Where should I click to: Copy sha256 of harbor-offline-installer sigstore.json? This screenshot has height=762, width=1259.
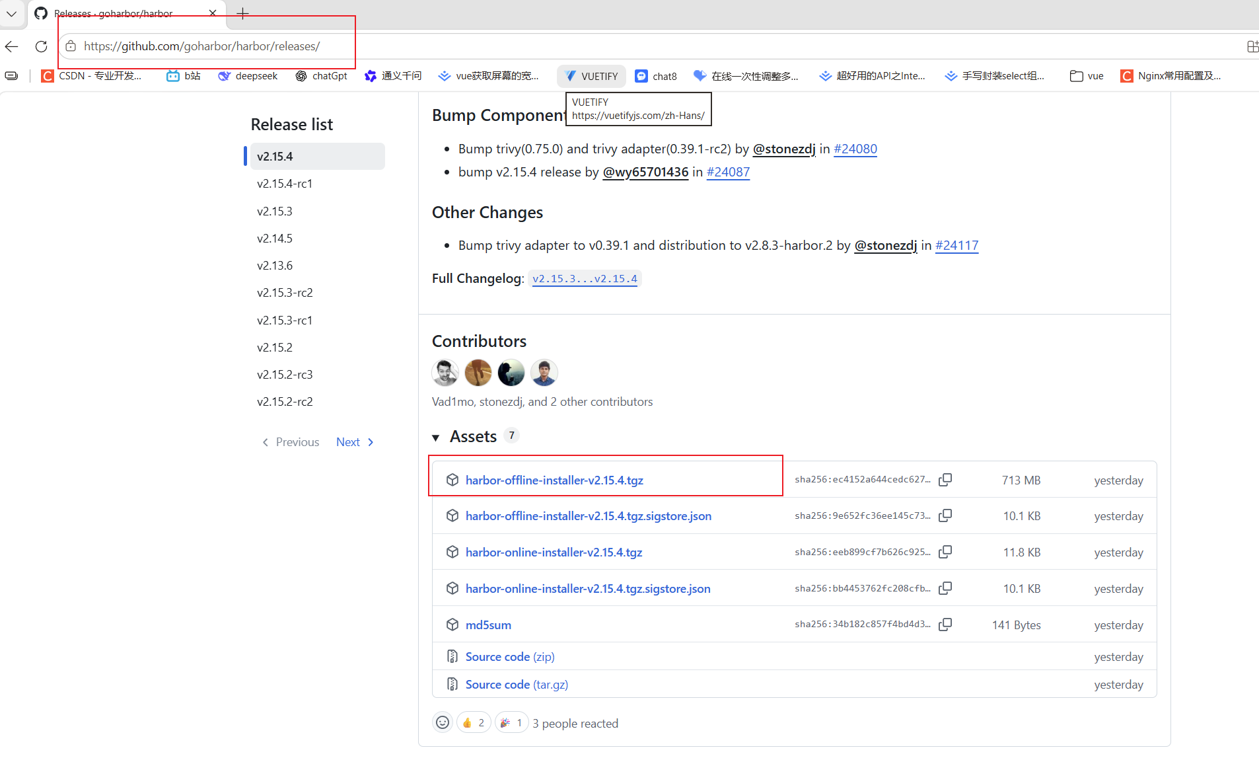pyautogui.click(x=945, y=515)
